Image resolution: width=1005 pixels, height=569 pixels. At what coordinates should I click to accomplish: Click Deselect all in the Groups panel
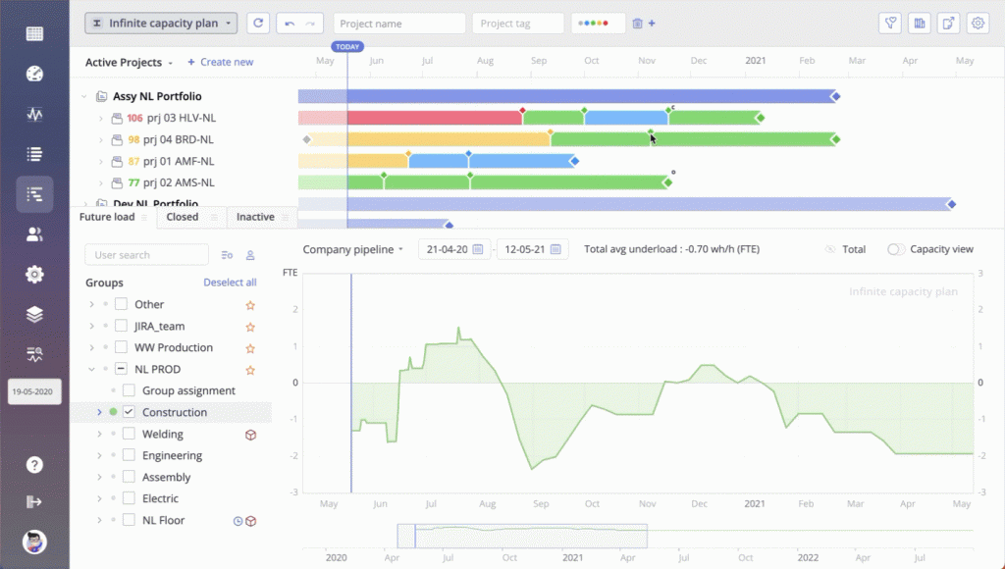(230, 282)
